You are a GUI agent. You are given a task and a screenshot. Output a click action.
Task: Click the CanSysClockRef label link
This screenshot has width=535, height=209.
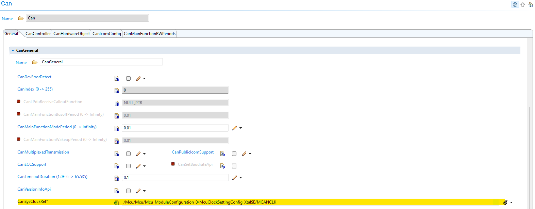pyautogui.click(x=32, y=202)
